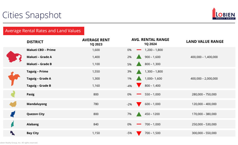Viewport: 238px width, 145px height.
Task: Click the red Makati district map icon
Action: click(14, 57)
